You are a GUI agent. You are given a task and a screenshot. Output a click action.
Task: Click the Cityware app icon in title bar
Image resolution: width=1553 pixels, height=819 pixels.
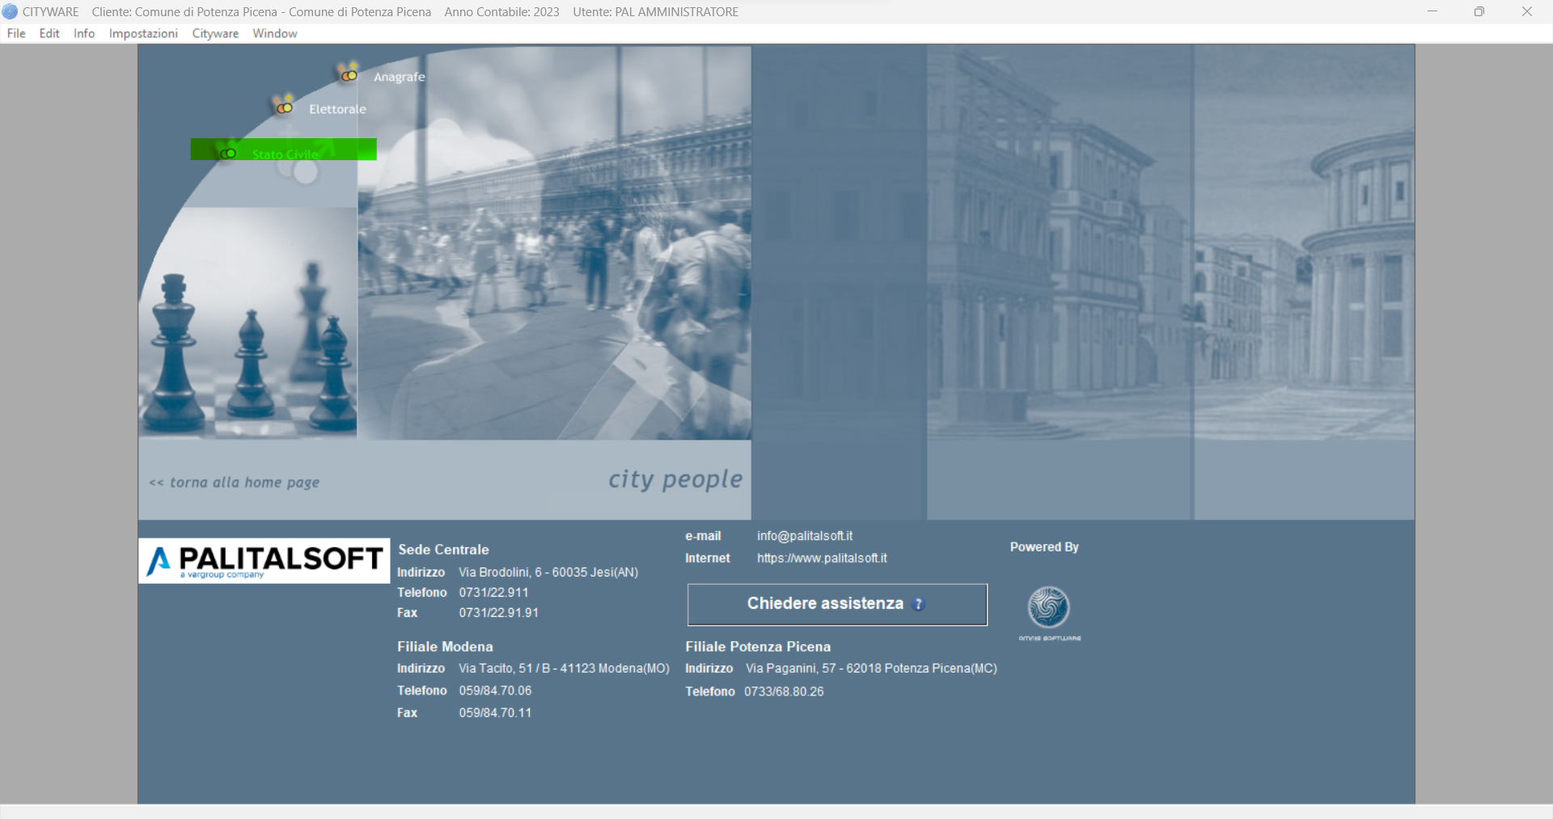(10, 12)
